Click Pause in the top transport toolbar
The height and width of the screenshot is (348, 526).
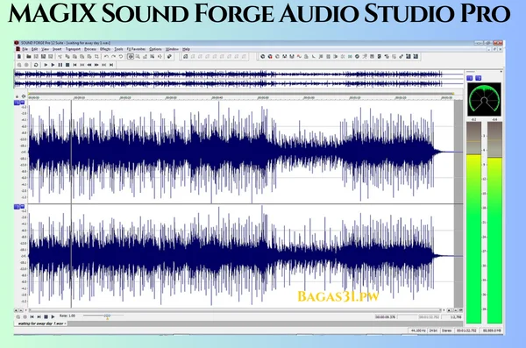tap(60, 65)
